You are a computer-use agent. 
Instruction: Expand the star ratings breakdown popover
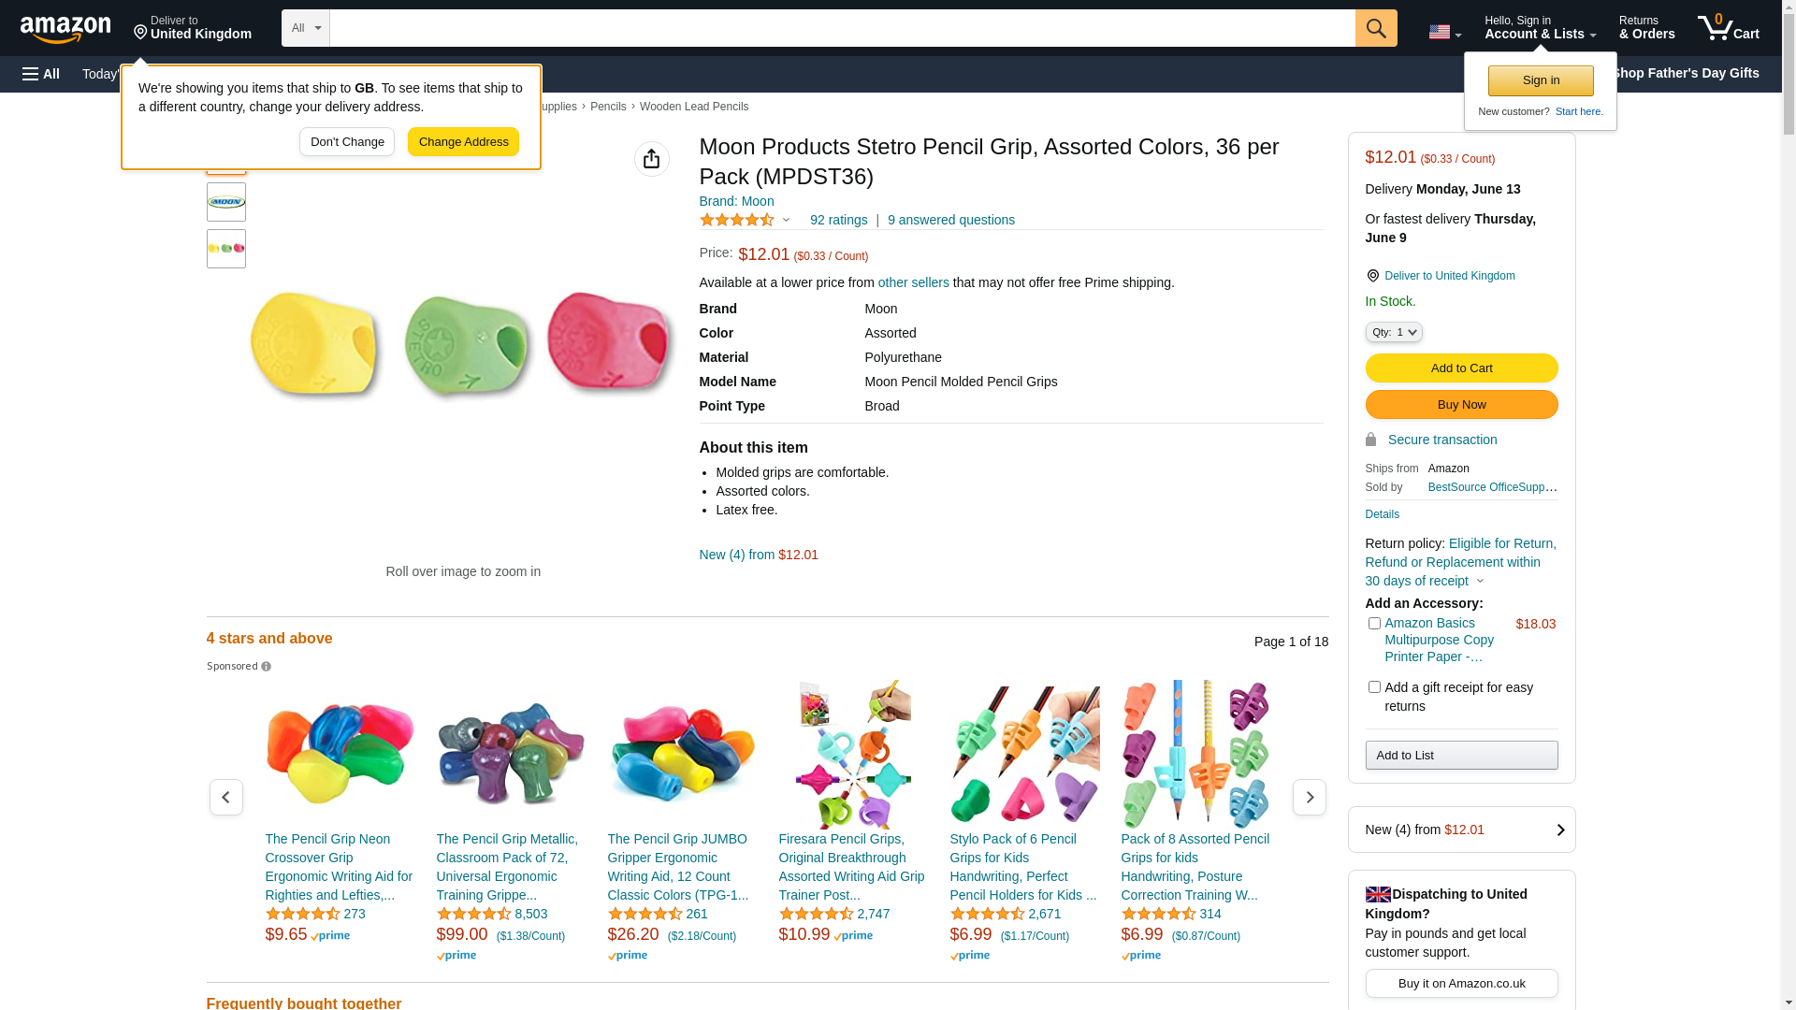point(786,221)
